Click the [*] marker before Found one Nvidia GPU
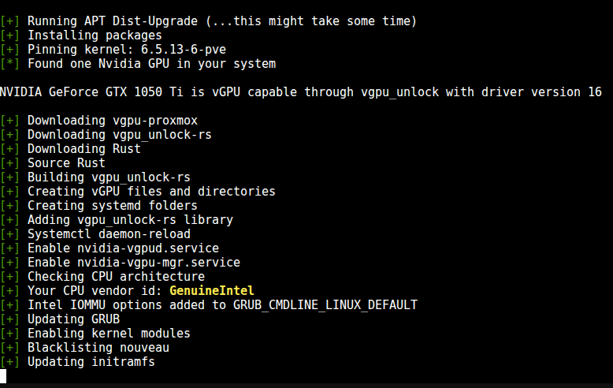 (9, 63)
